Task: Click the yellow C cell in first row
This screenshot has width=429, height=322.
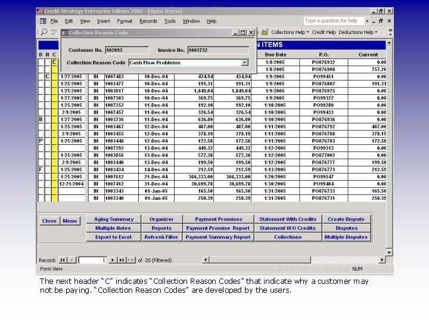Action: [x=54, y=62]
